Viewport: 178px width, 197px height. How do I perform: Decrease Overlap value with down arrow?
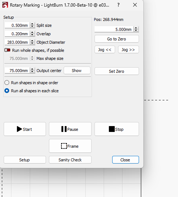(x=32, y=35)
